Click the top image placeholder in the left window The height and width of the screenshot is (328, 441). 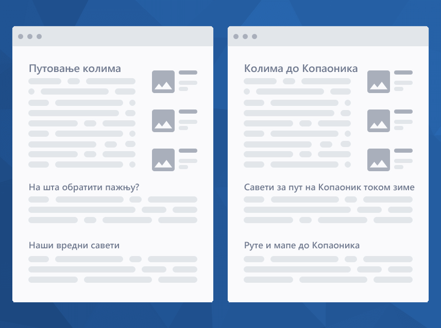pos(163,82)
